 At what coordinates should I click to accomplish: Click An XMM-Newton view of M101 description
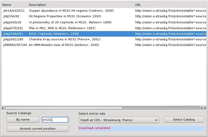tap(64, 45)
